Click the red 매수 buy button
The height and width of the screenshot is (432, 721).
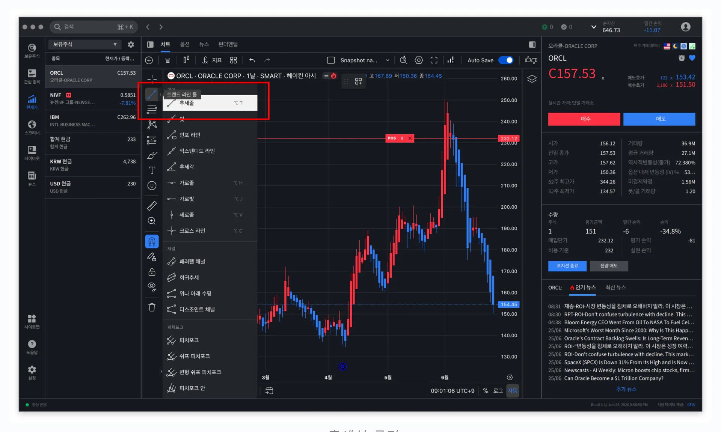pos(584,119)
